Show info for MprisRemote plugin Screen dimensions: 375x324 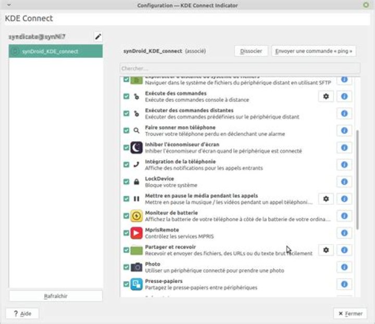344,233
